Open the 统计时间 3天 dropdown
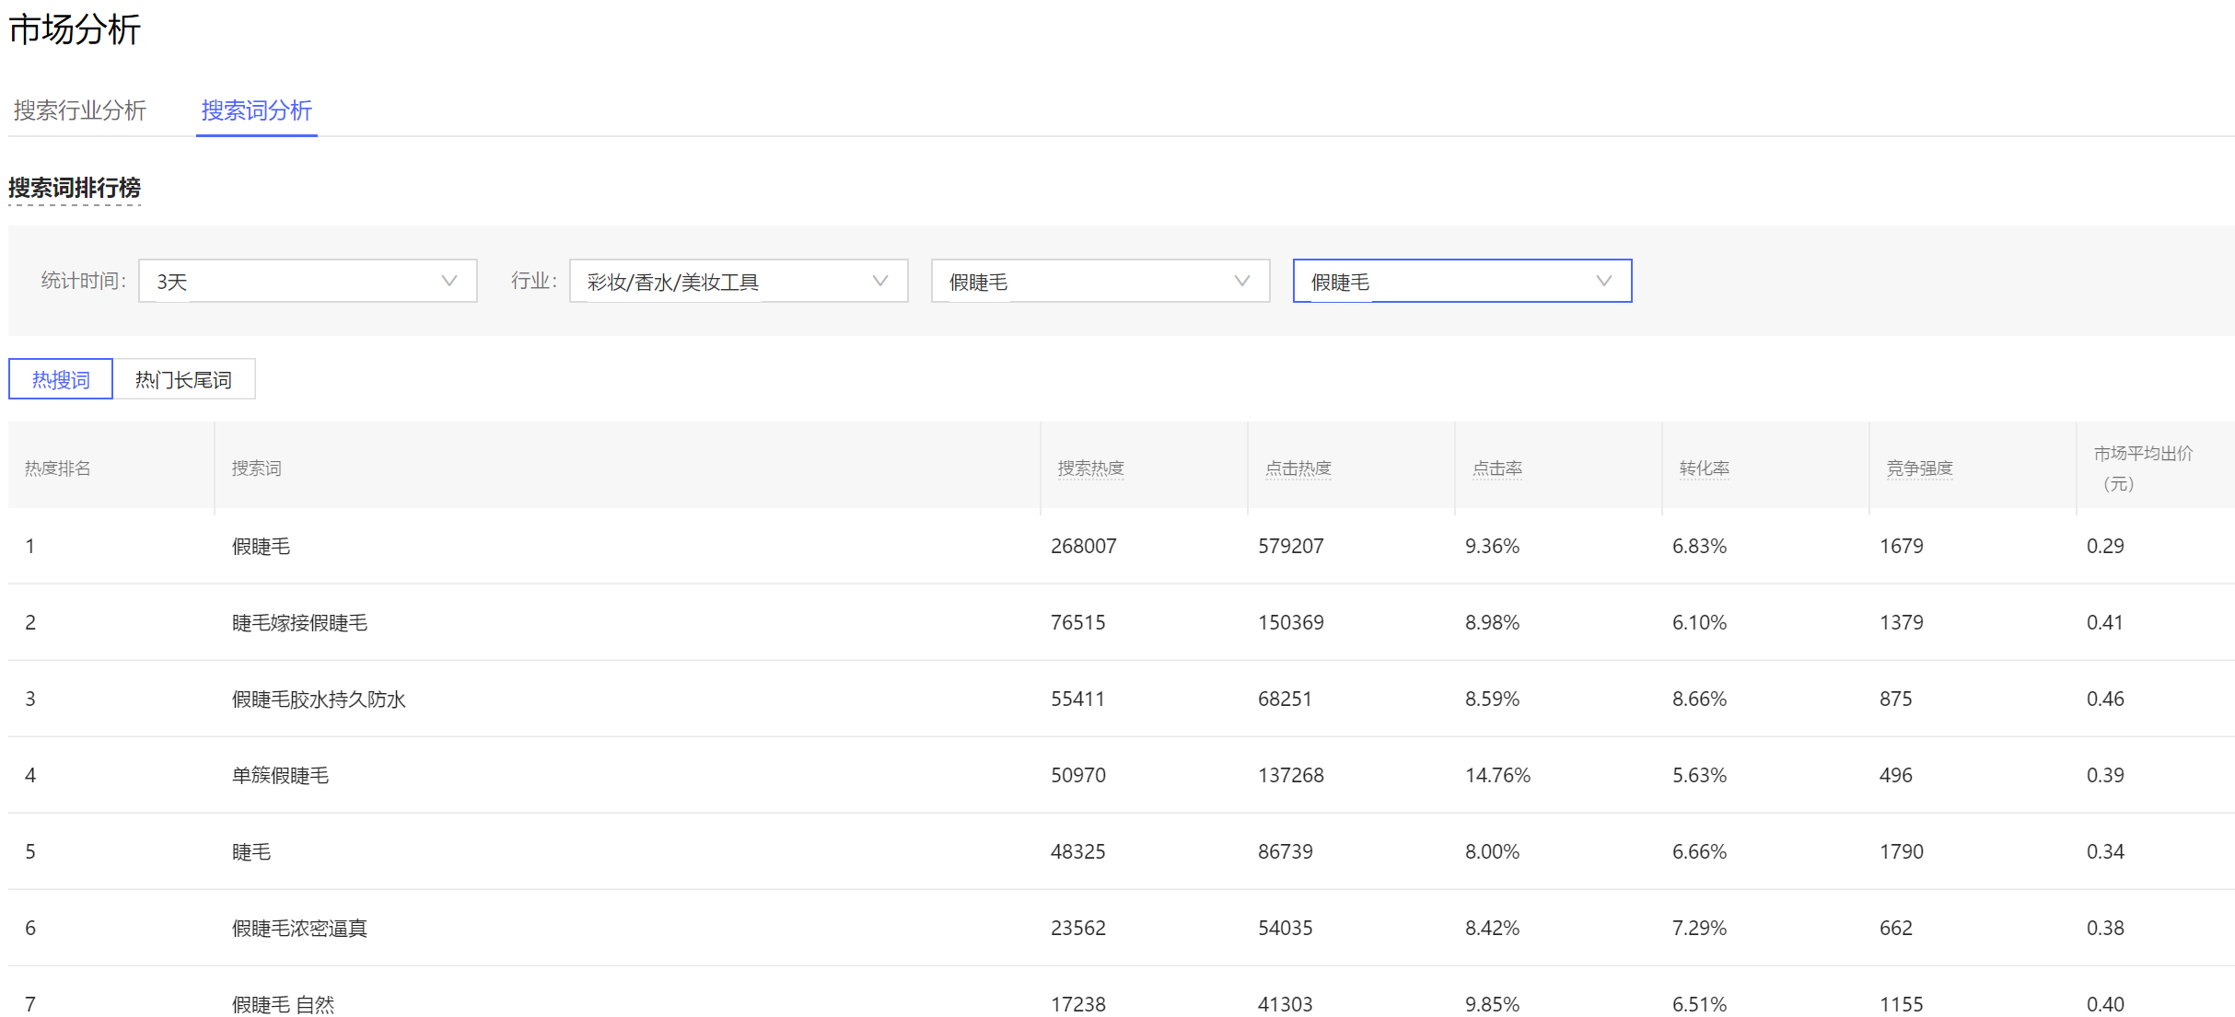Screen dimensions: 2235x1017 click(308, 281)
